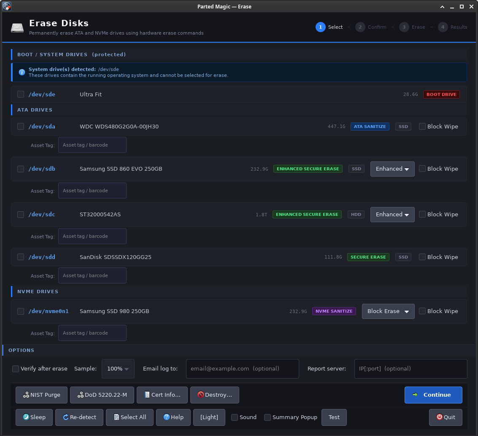Click the NIST Purge button icon
This screenshot has width=478, height=436.
pyautogui.click(x=26, y=395)
